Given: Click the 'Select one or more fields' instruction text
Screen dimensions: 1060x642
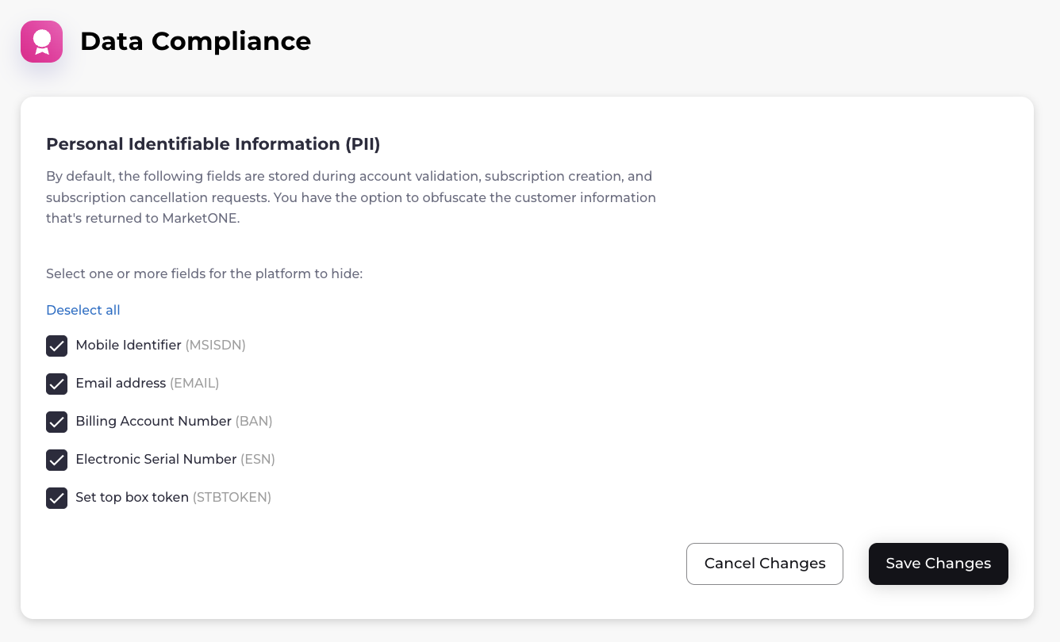Looking at the screenshot, I should (x=204, y=273).
